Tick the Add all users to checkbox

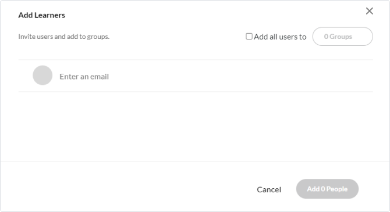249,36
